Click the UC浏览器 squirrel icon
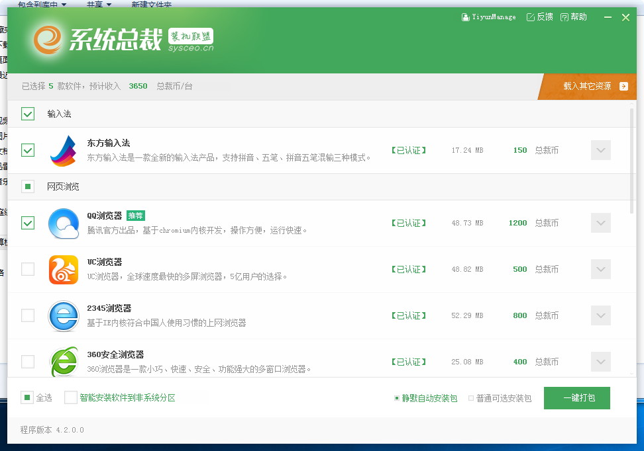Viewport: 644px width, 451px height. click(64, 269)
